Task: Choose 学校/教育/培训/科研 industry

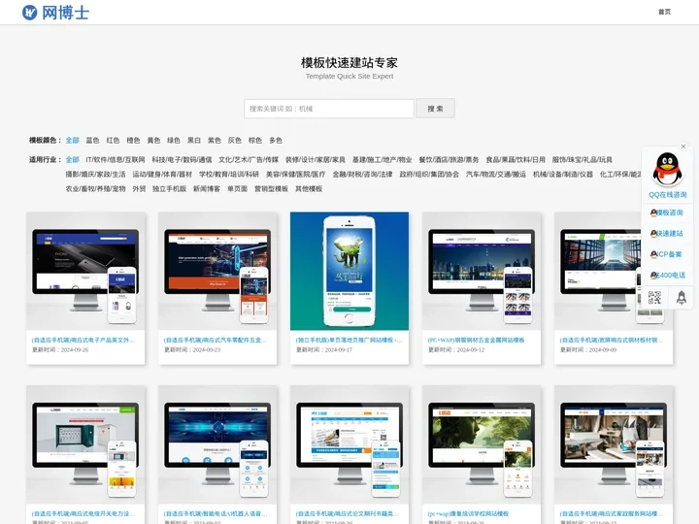Action: (x=229, y=175)
